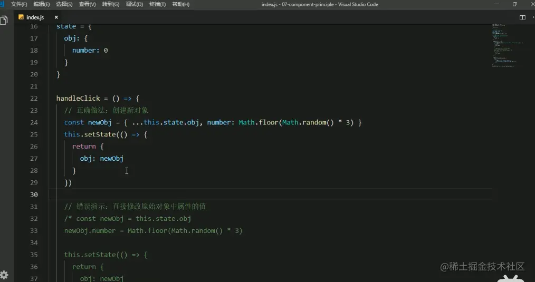
Task: Minimize the VS Code window
Action: pyautogui.click(x=496, y=4)
